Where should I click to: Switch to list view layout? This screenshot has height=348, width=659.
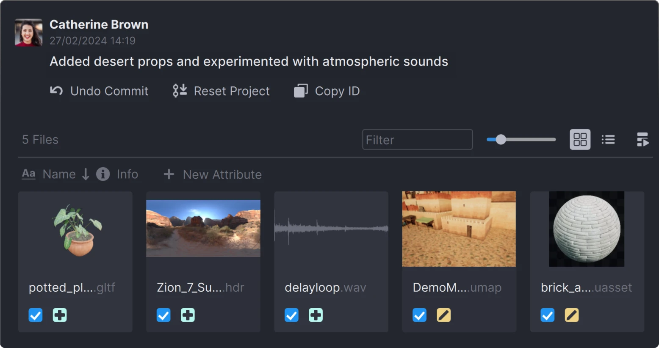point(608,139)
